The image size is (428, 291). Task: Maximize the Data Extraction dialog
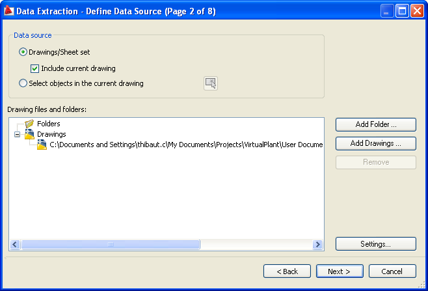point(402,11)
